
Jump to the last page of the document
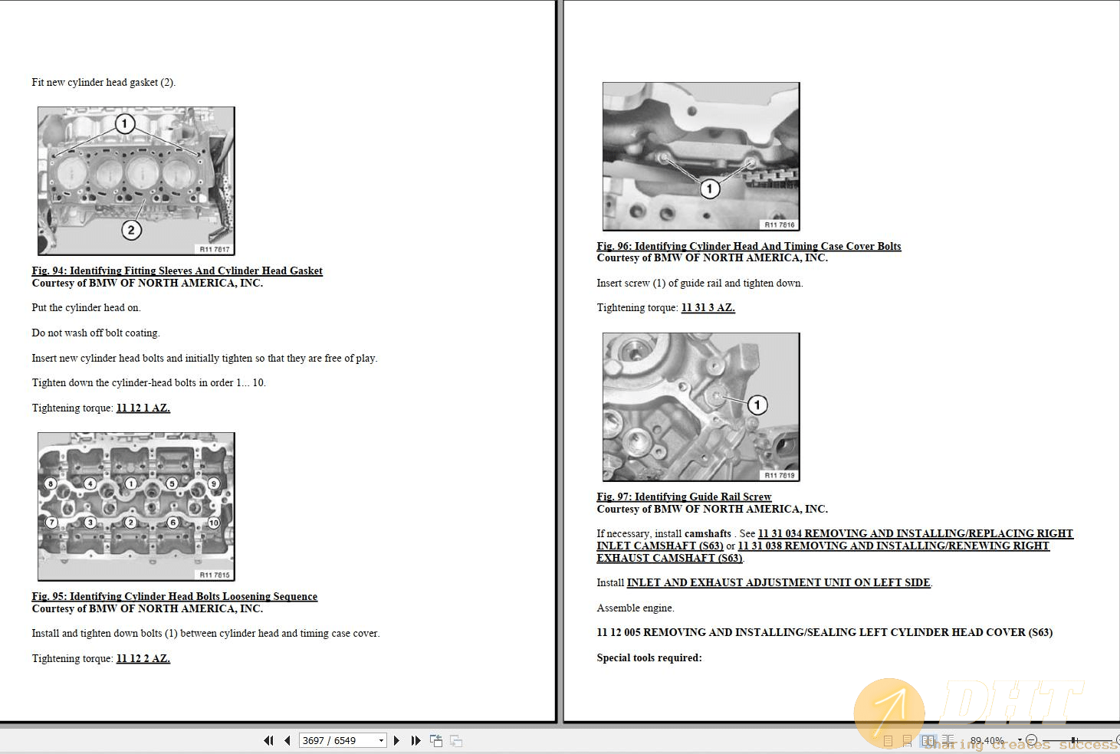click(x=415, y=740)
